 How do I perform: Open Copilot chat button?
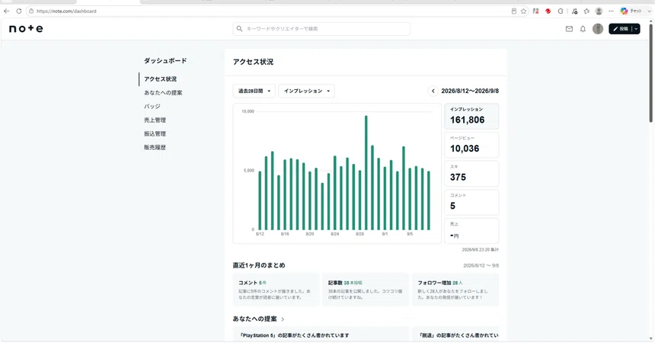631,11
